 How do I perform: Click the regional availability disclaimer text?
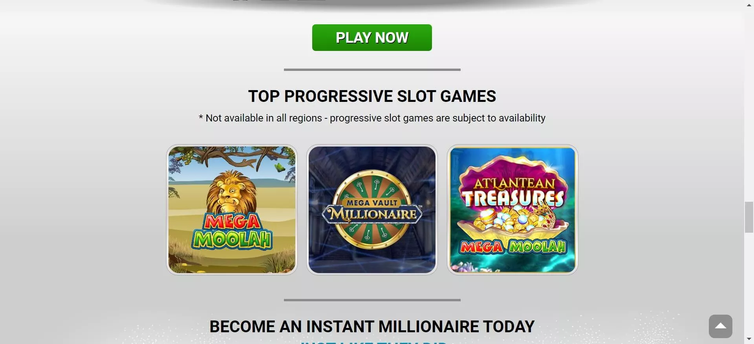(x=372, y=118)
